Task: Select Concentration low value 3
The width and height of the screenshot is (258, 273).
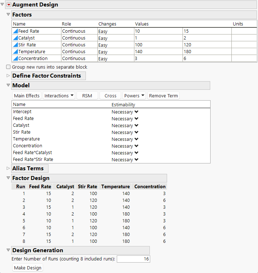Action: click(158, 58)
